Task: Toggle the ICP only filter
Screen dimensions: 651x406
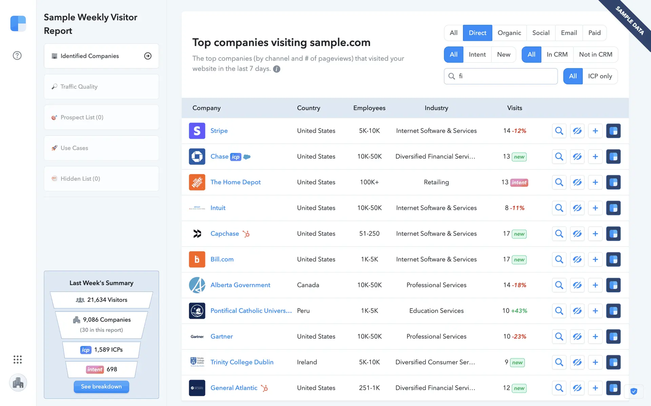Action: point(600,76)
